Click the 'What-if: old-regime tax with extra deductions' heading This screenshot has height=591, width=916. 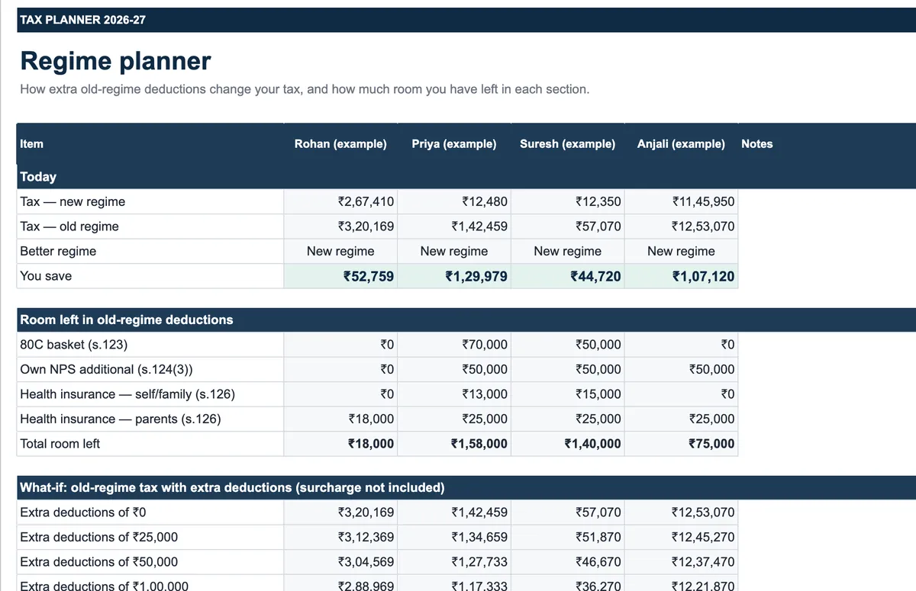click(232, 487)
